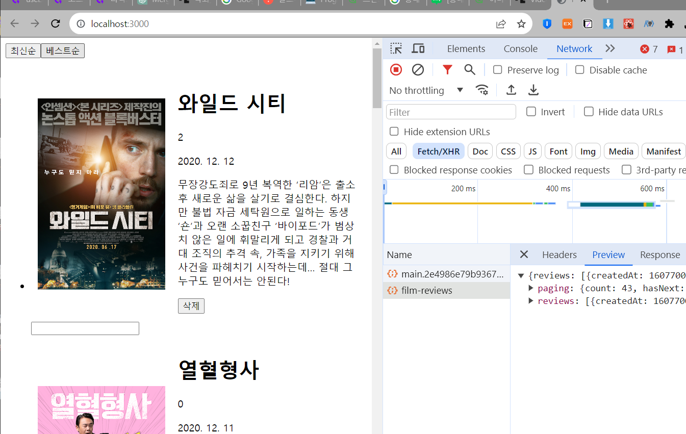
Task: Open the No throttling dropdown
Action: click(426, 90)
